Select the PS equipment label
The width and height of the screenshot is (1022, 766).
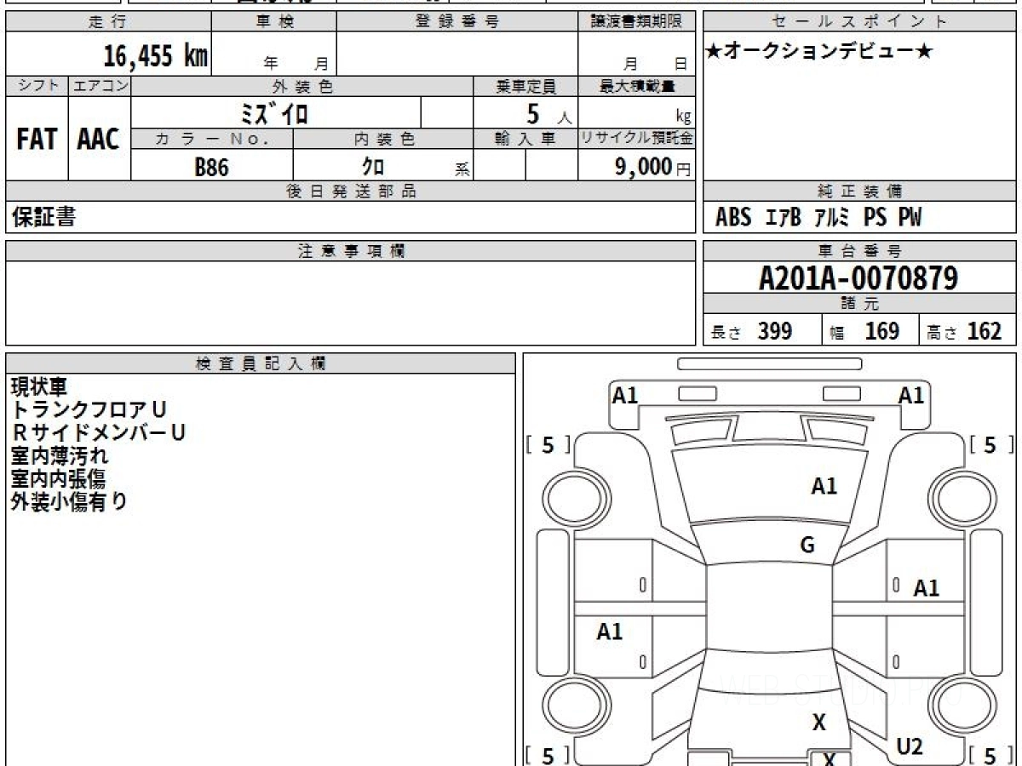pyautogui.click(x=875, y=218)
